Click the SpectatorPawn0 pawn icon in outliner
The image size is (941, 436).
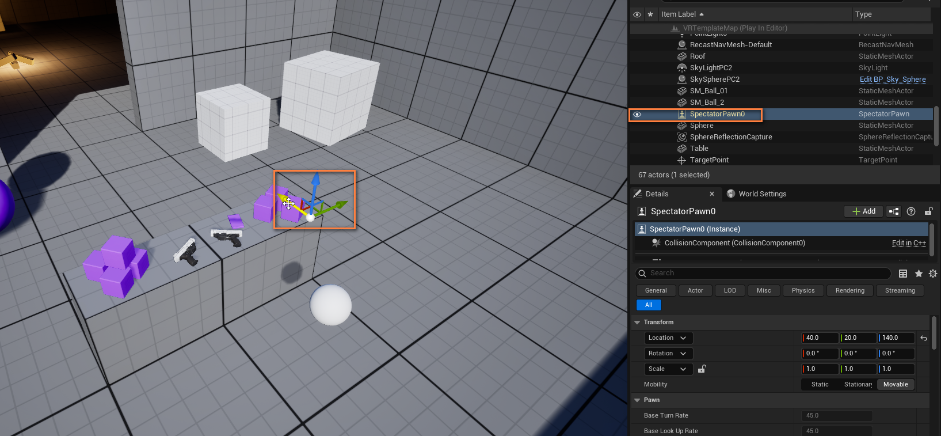pos(682,114)
